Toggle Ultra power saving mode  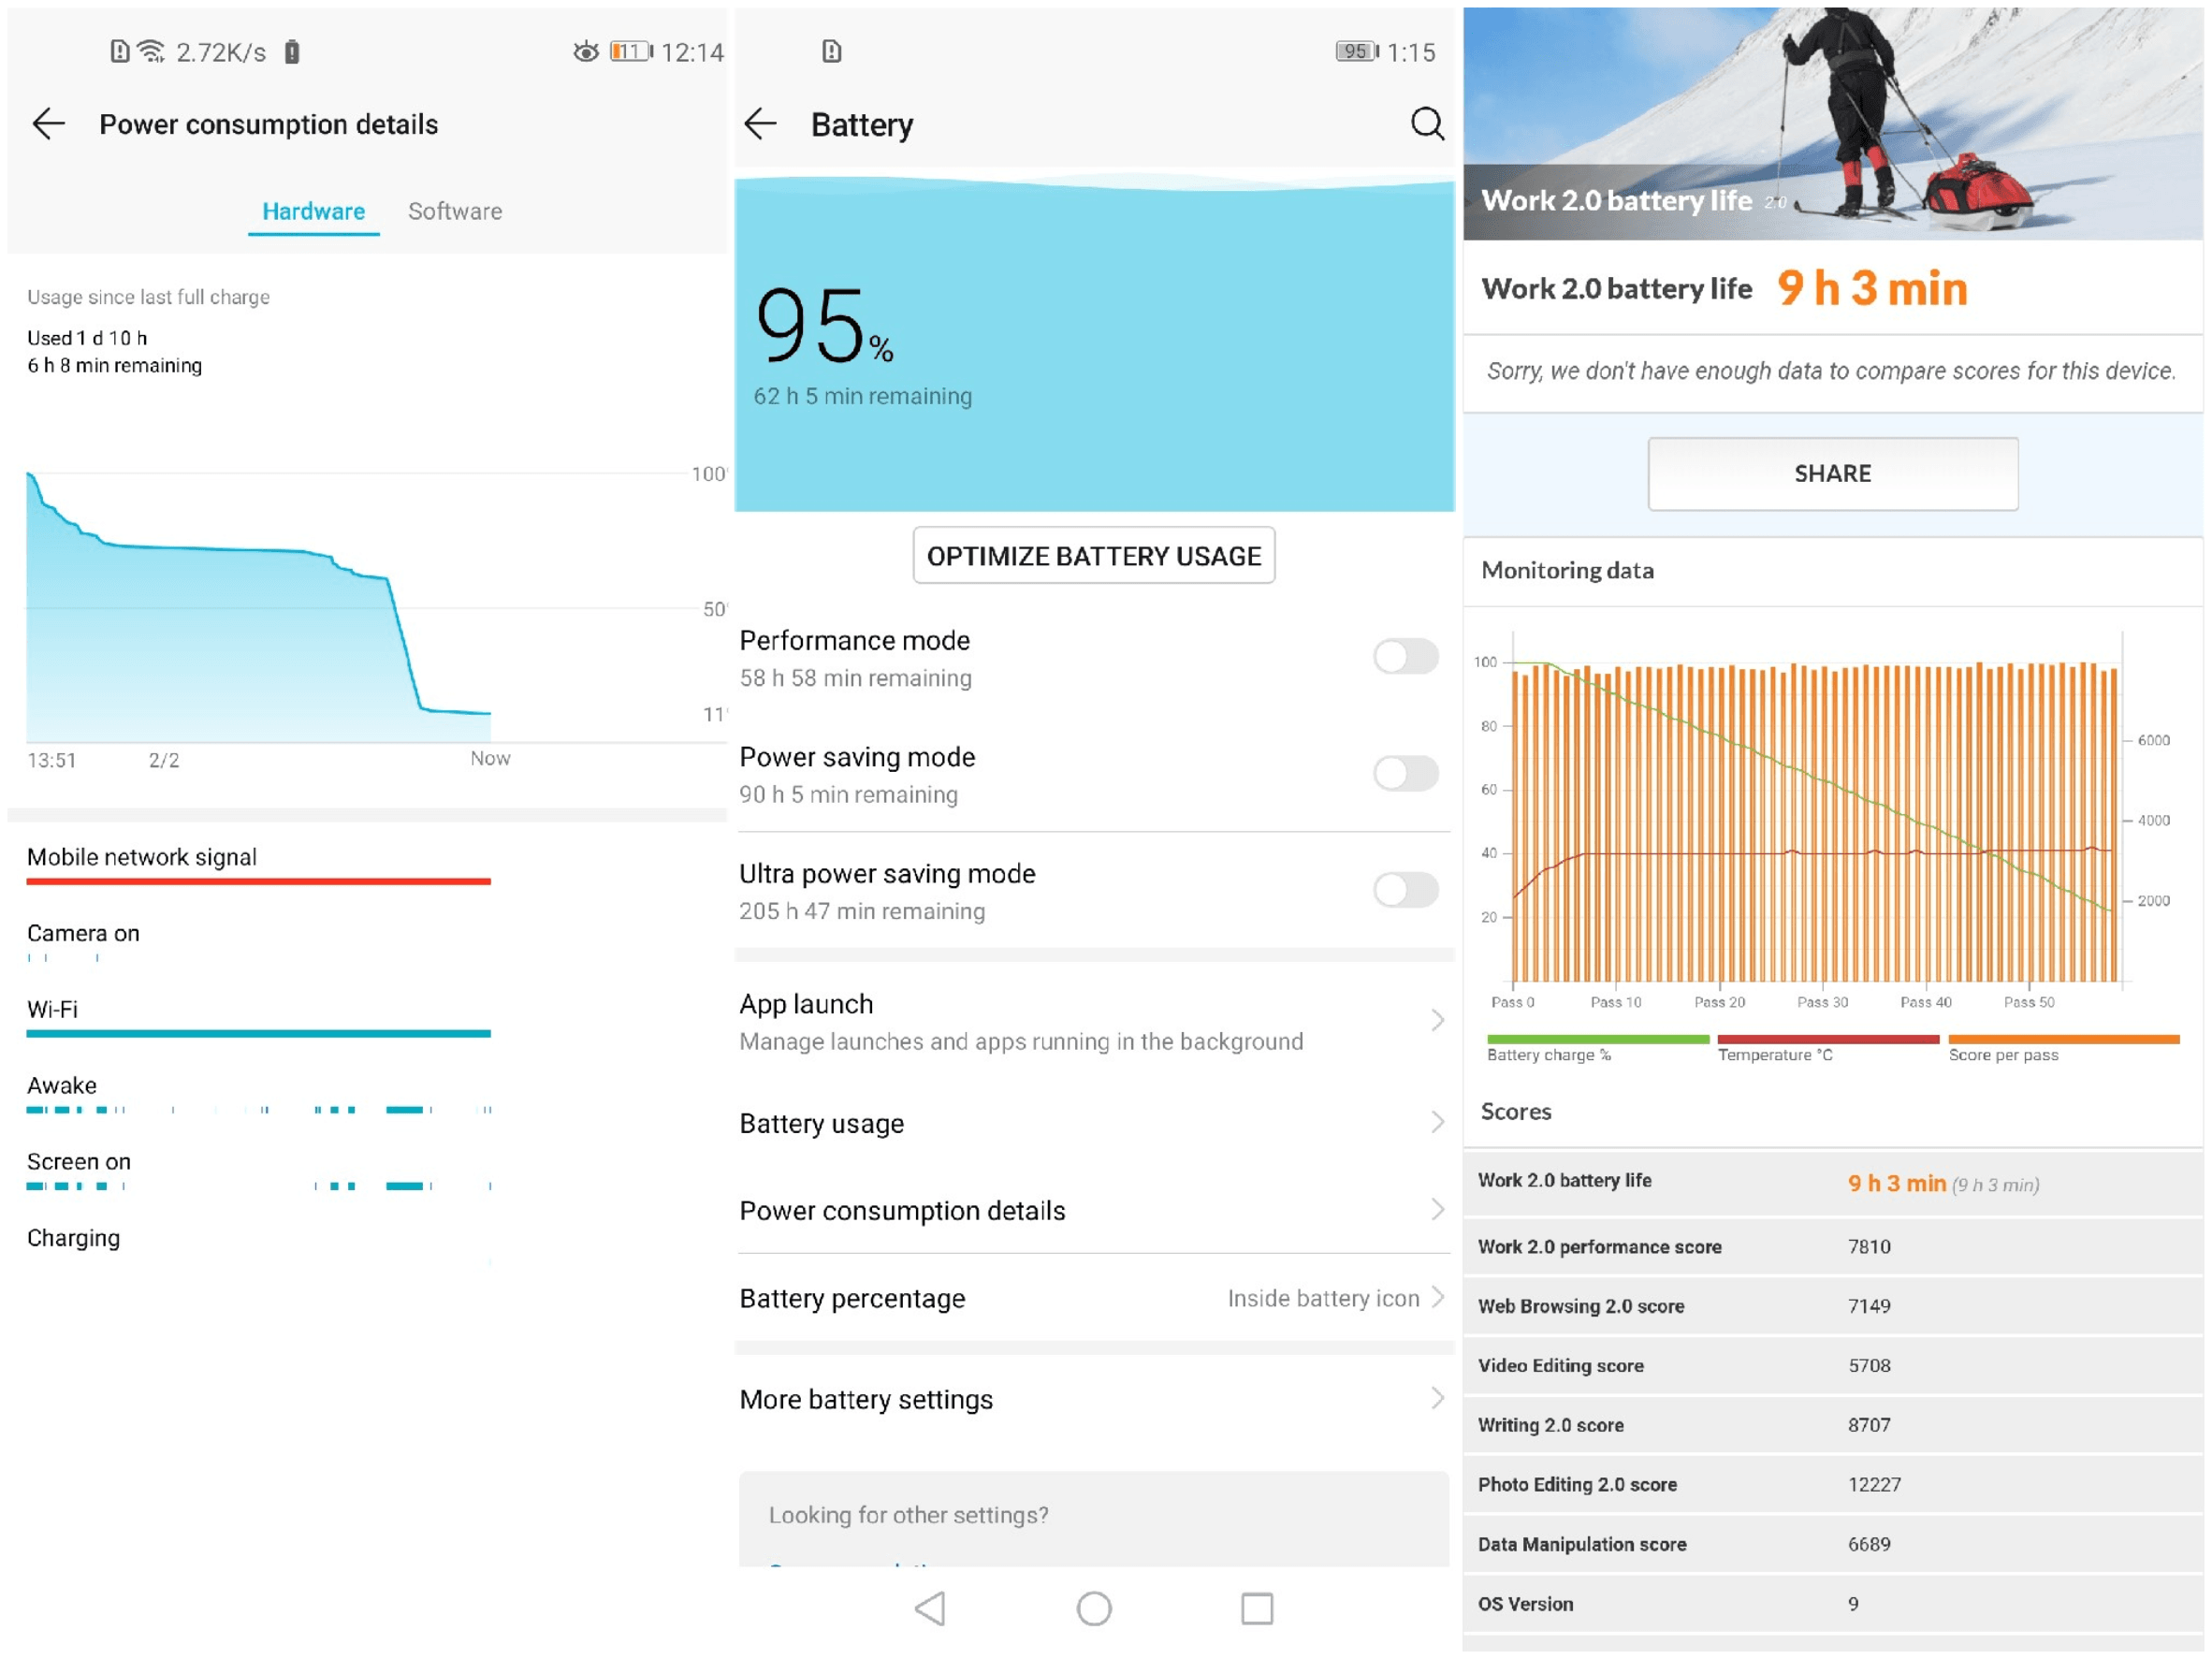(1405, 890)
